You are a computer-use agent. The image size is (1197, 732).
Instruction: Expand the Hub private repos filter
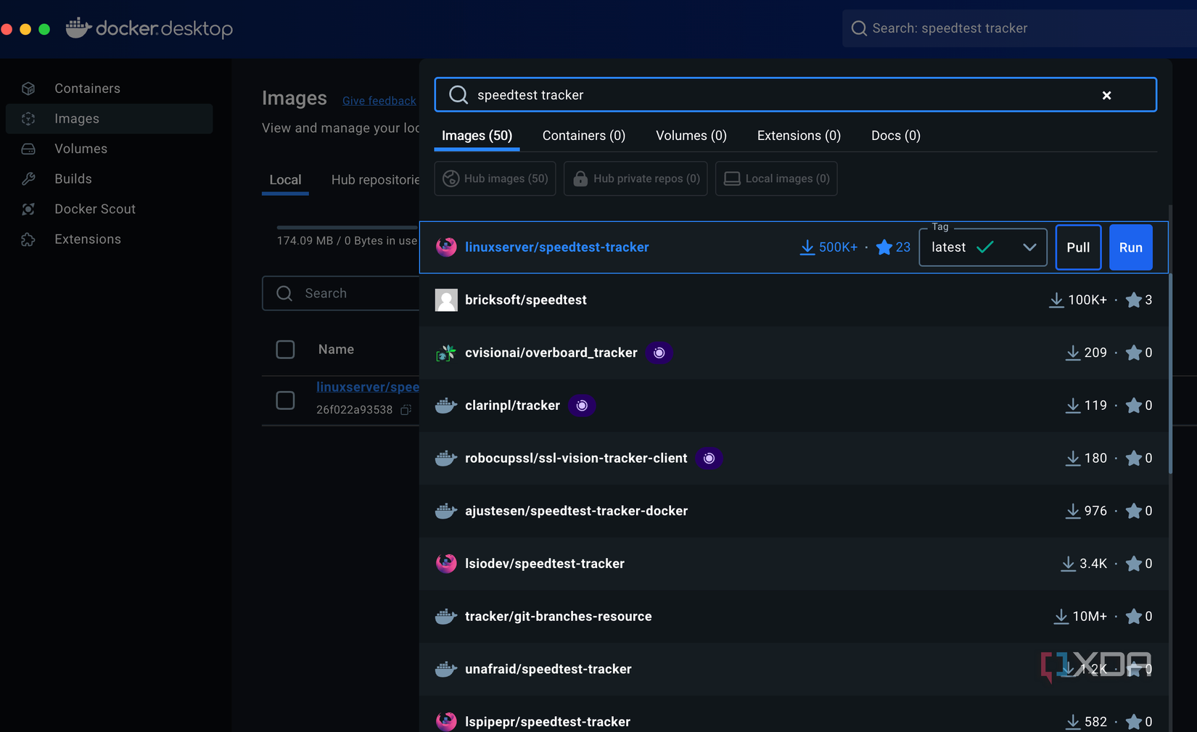tap(635, 178)
